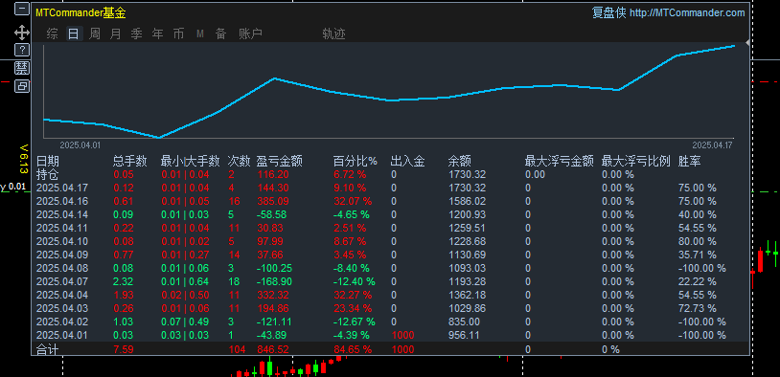Click the small triangle at the panel's right edge
780x377 pixels.
(747, 43)
